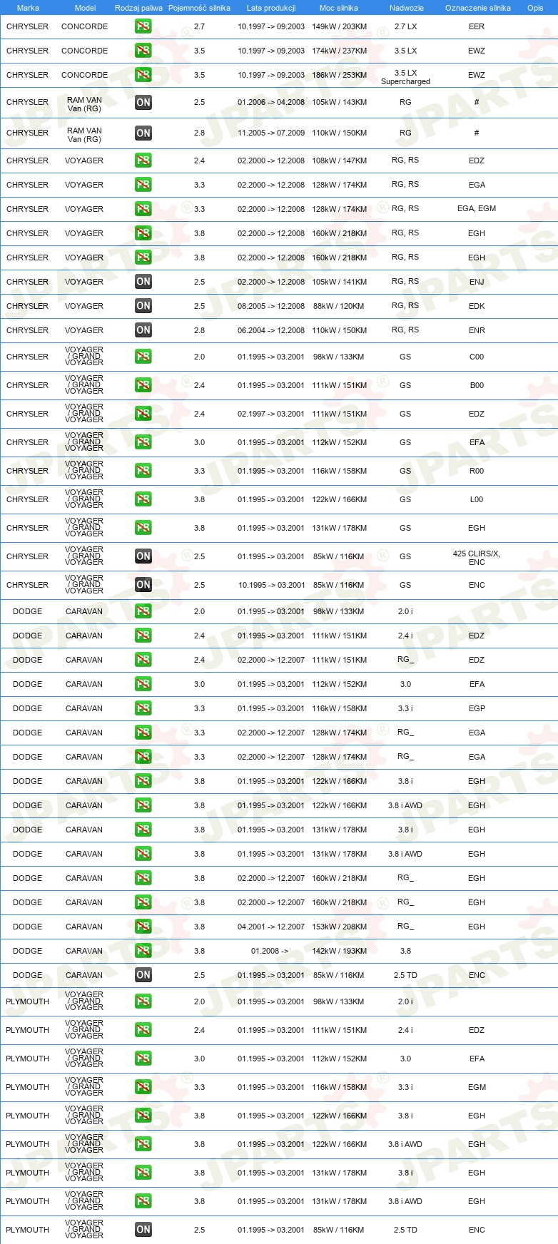Screen dimensions: 558x1244
Task: Click diesel ON icon in 425 CLIRS/X row
Action: pyautogui.click(x=143, y=556)
